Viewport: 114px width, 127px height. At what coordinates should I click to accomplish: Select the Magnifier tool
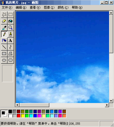coord(11,28)
